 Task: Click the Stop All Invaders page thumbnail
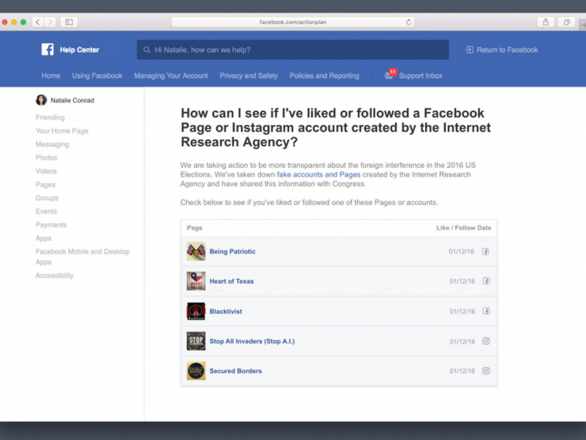[196, 341]
